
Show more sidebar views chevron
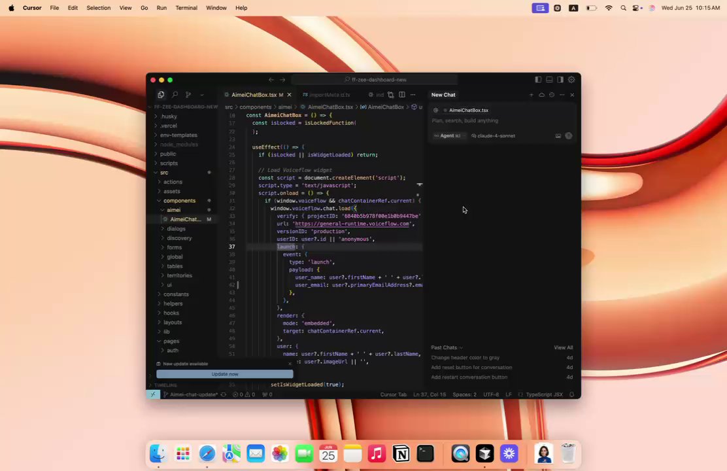point(201,95)
